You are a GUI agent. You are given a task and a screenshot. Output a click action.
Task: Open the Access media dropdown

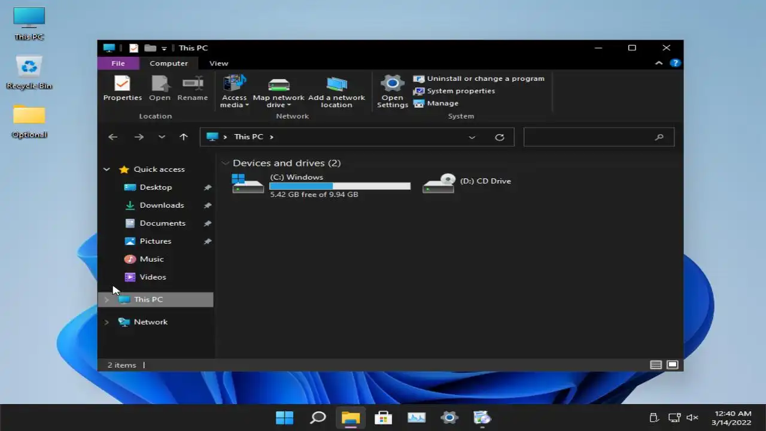coord(234,92)
